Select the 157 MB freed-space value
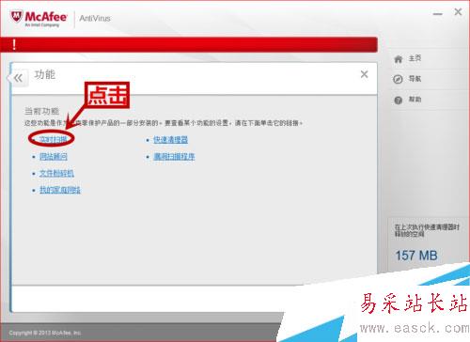Screen dimensions: 470x342 coord(416,256)
